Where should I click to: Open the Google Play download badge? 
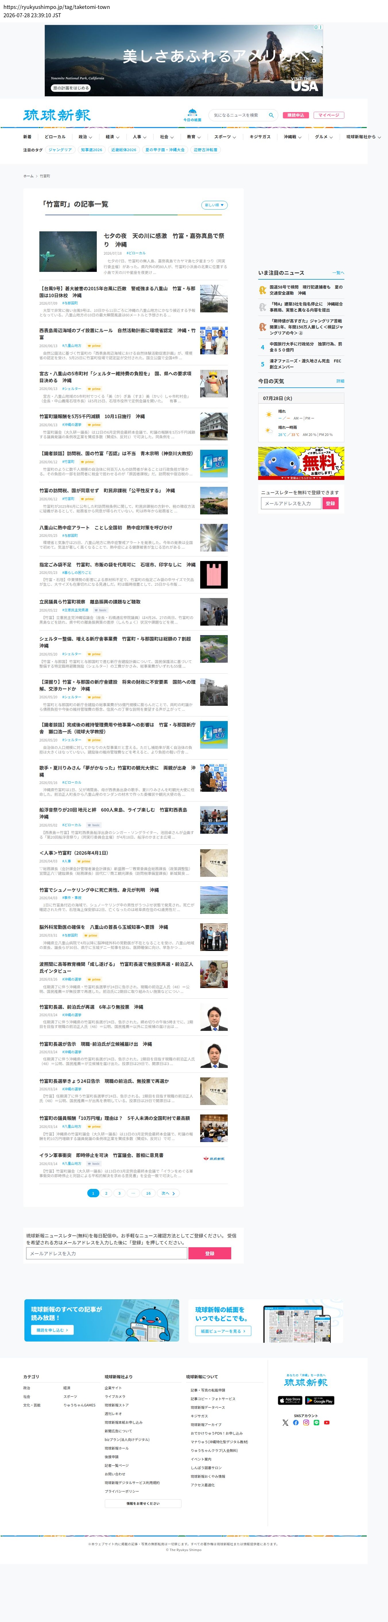click(x=319, y=1400)
